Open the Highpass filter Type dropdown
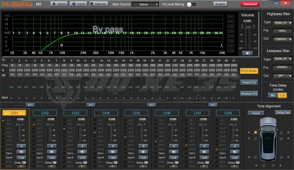The image size is (294, 170). coord(283,22)
